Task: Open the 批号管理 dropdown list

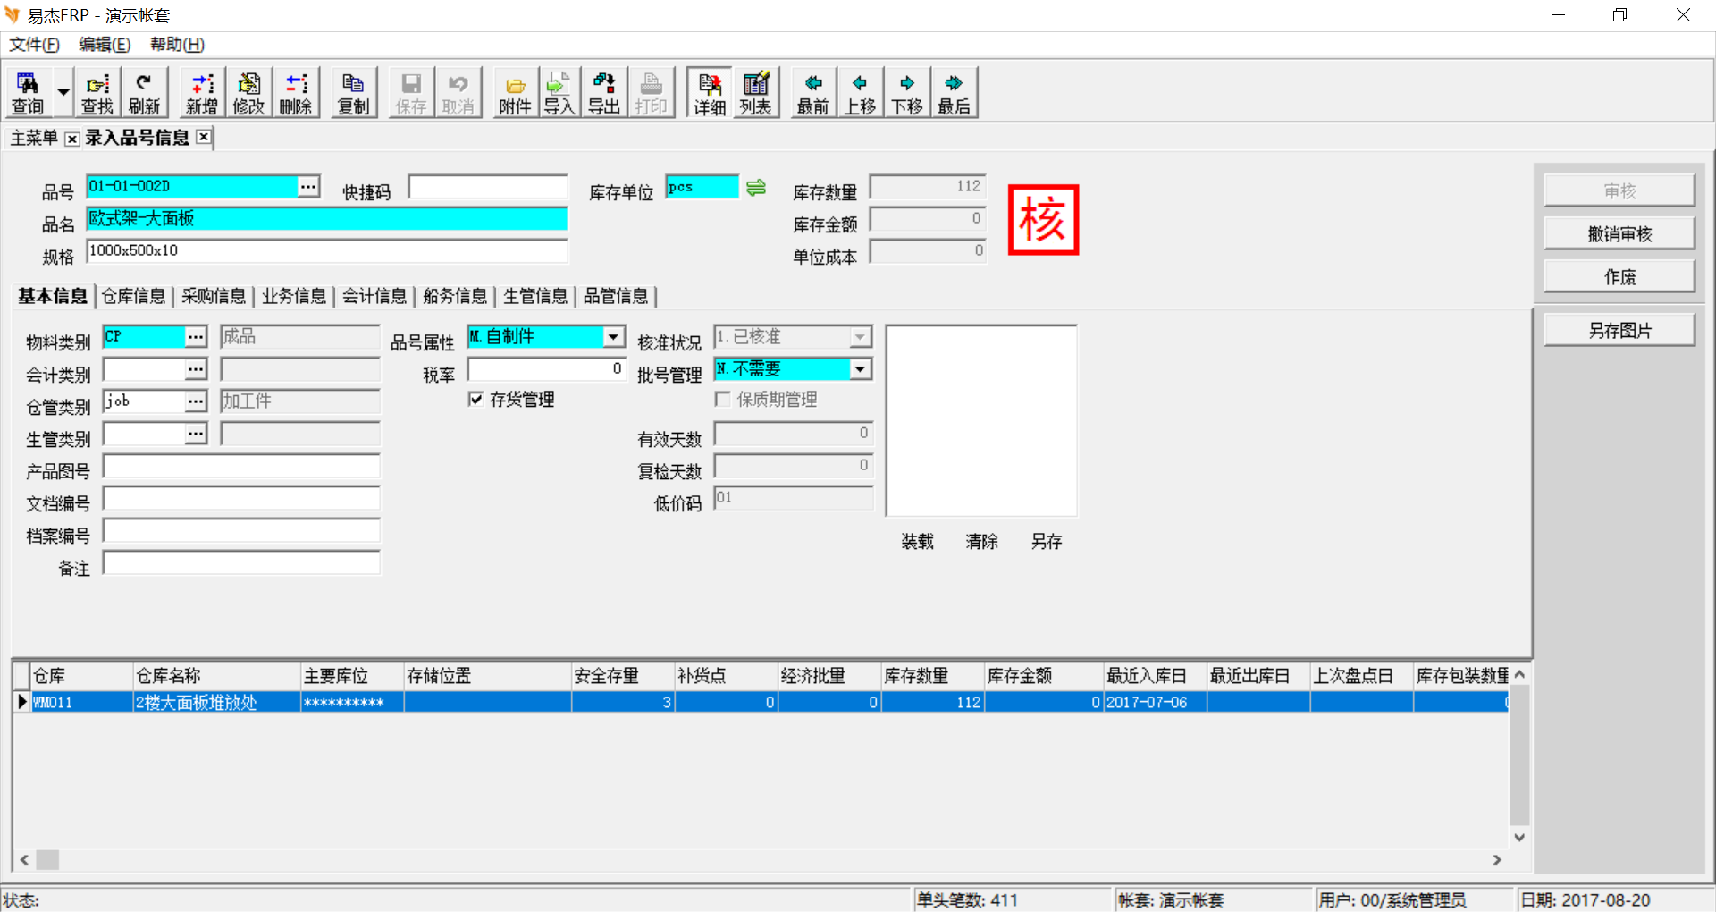Action: tap(860, 369)
